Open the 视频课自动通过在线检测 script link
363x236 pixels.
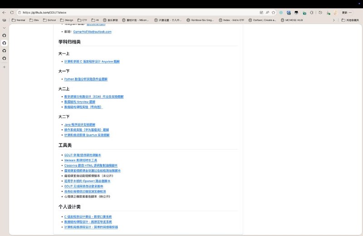point(93,171)
